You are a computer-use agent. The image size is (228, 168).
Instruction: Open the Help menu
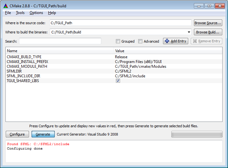click(52, 13)
